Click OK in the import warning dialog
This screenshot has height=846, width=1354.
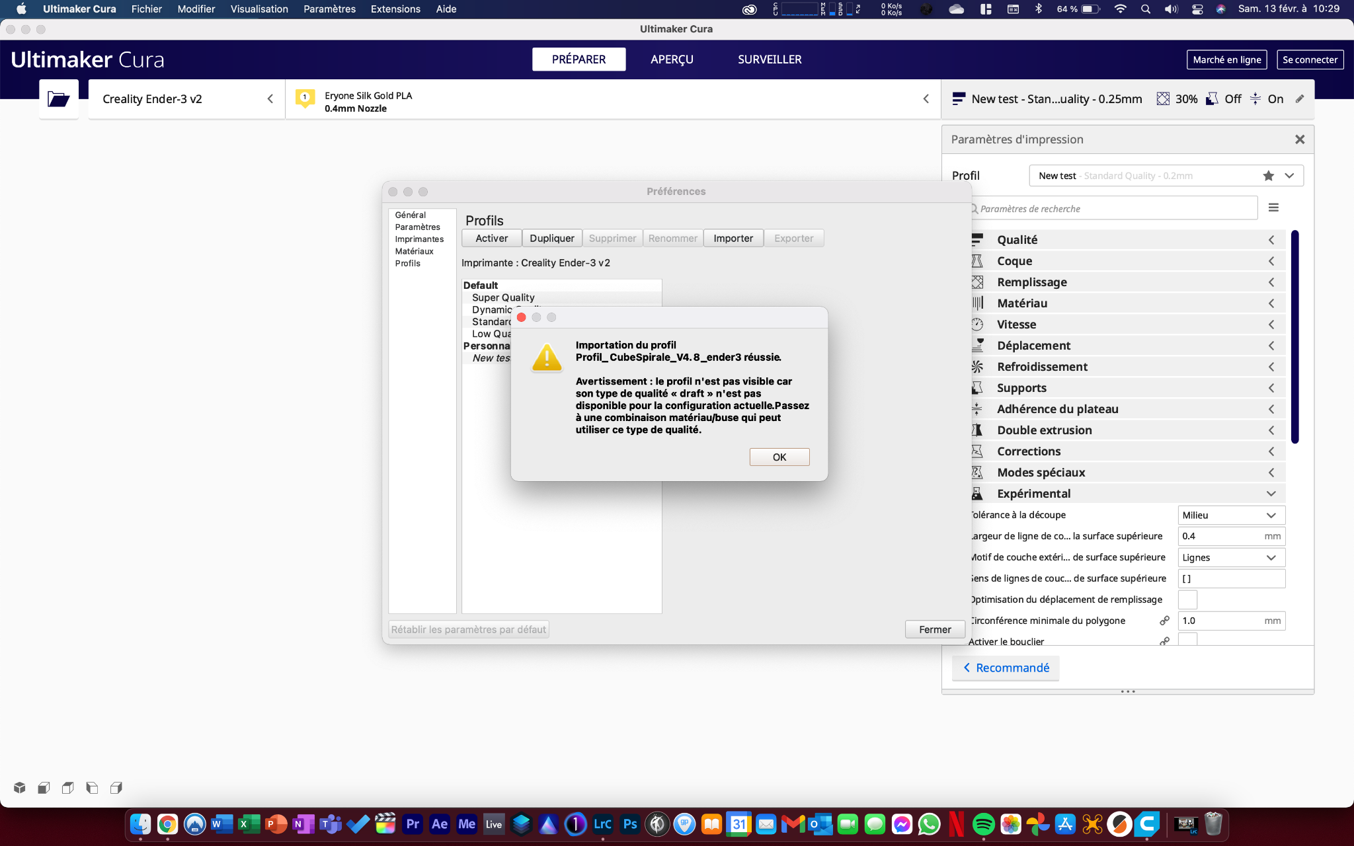(x=779, y=457)
